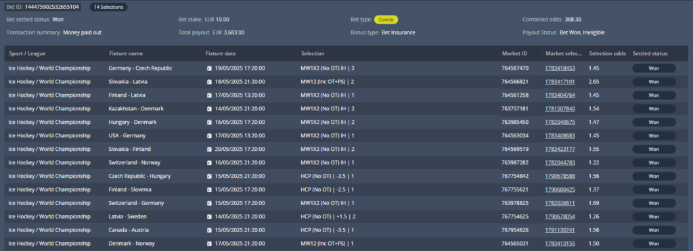
Task: Open market selection link 1783417101
Action: pyautogui.click(x=560, y=82)
